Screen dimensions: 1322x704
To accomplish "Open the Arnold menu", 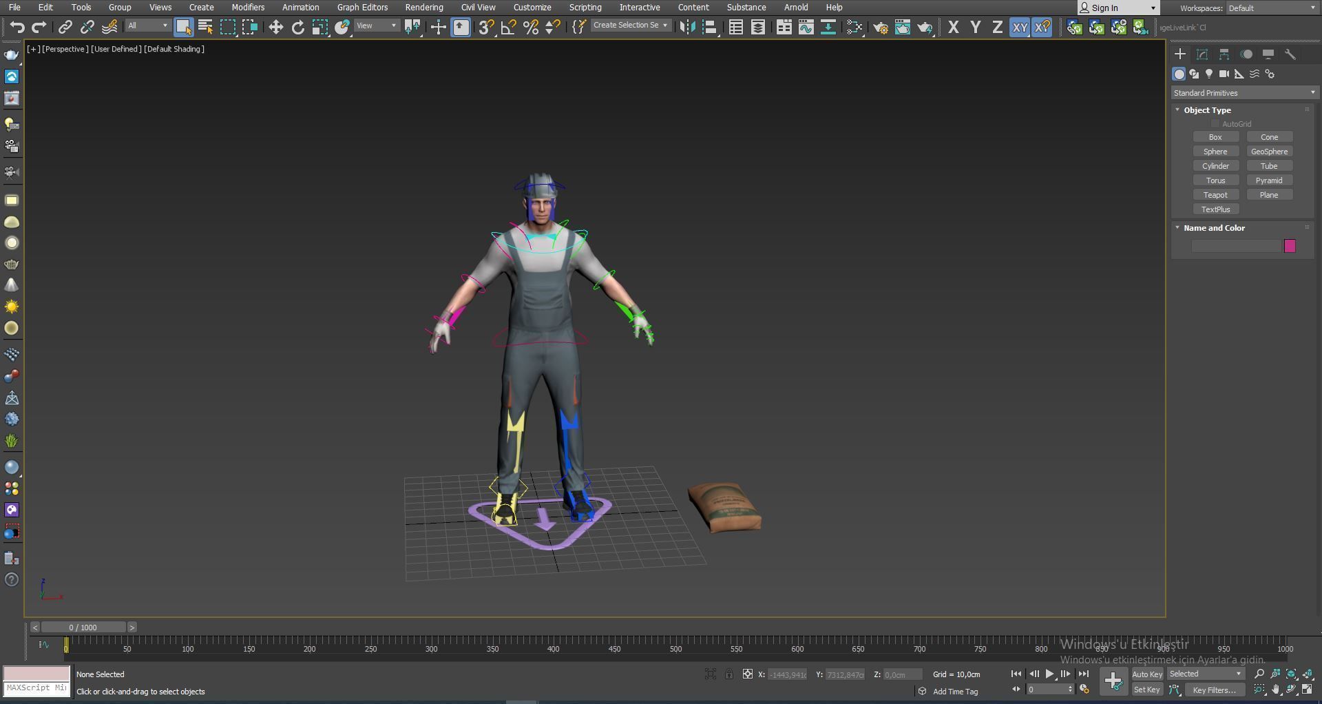I will [796, 8].
